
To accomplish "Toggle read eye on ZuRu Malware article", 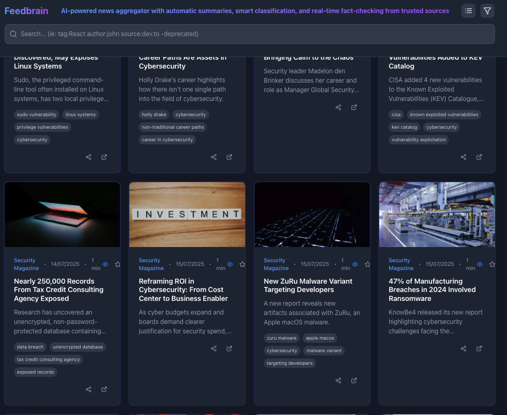I will click(x=355, y=264).
